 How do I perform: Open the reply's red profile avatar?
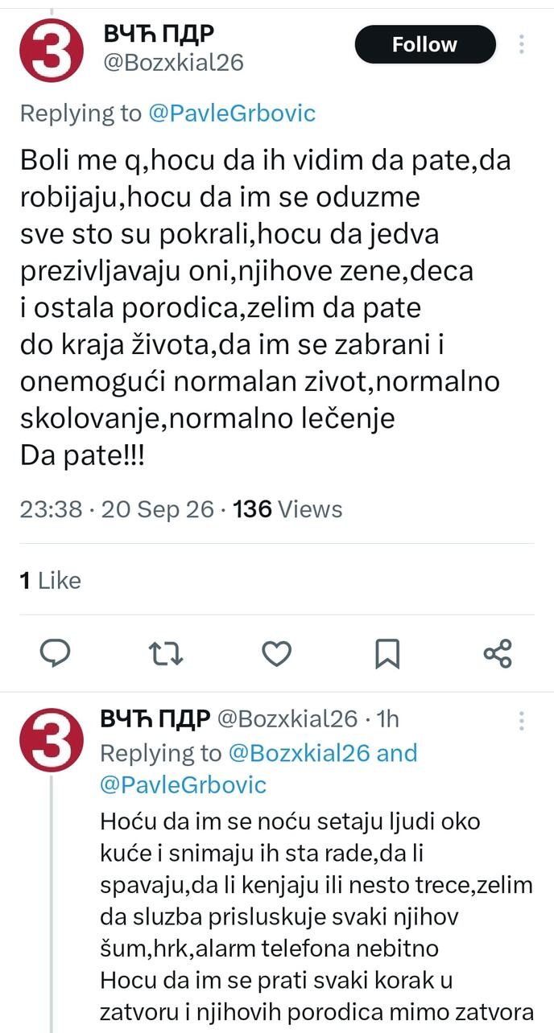point(52,740)
